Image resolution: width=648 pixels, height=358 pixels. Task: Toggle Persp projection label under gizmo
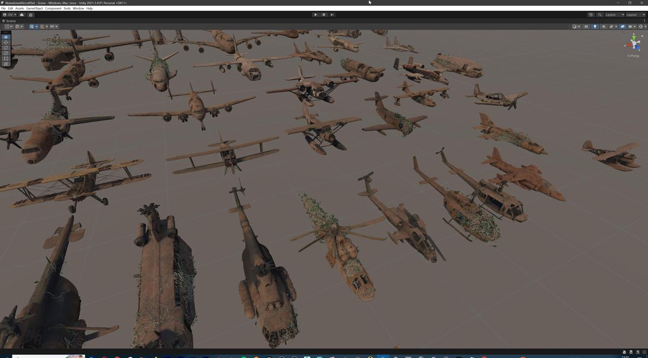point(633,56)
